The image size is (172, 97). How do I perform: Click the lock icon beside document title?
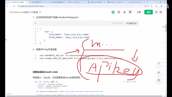(40, 12)
